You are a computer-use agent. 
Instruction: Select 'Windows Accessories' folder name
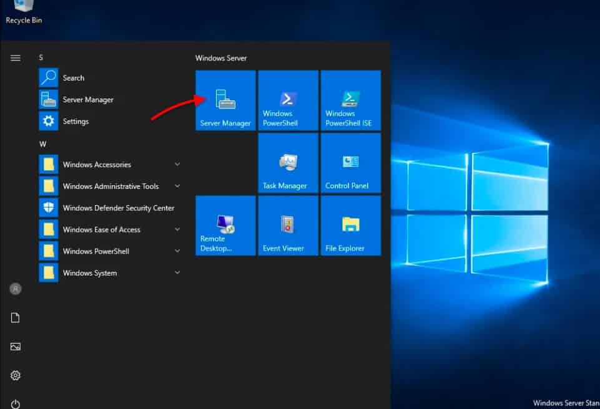(x=97, y=165)
